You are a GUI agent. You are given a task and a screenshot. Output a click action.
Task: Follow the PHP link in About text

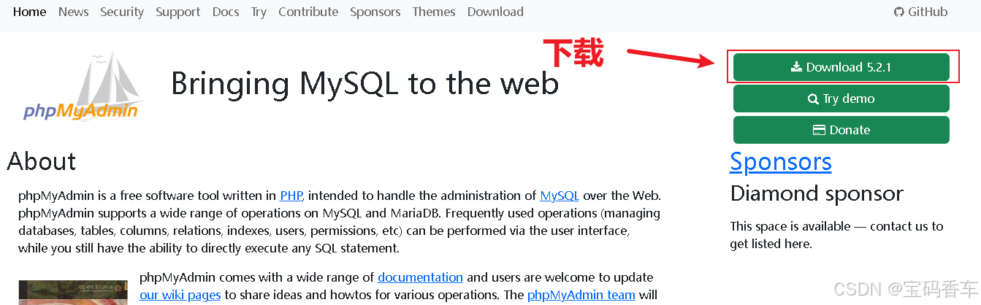pos(291,196)
